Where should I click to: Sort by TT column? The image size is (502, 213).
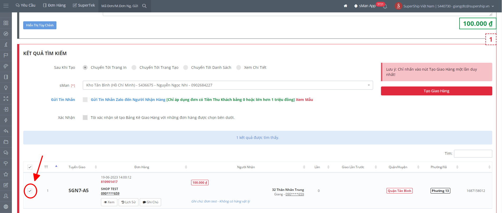(x=46, y=167)
